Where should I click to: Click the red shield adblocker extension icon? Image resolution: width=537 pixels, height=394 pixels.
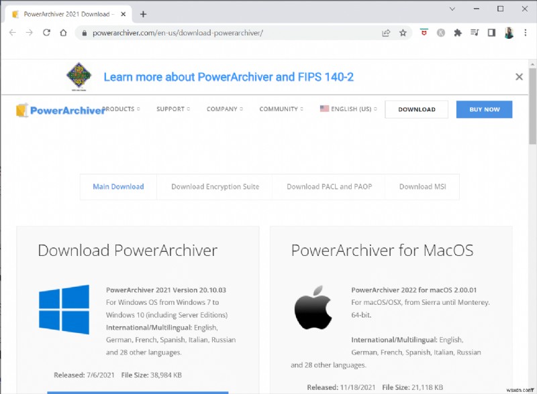click(x=424, y=32)
